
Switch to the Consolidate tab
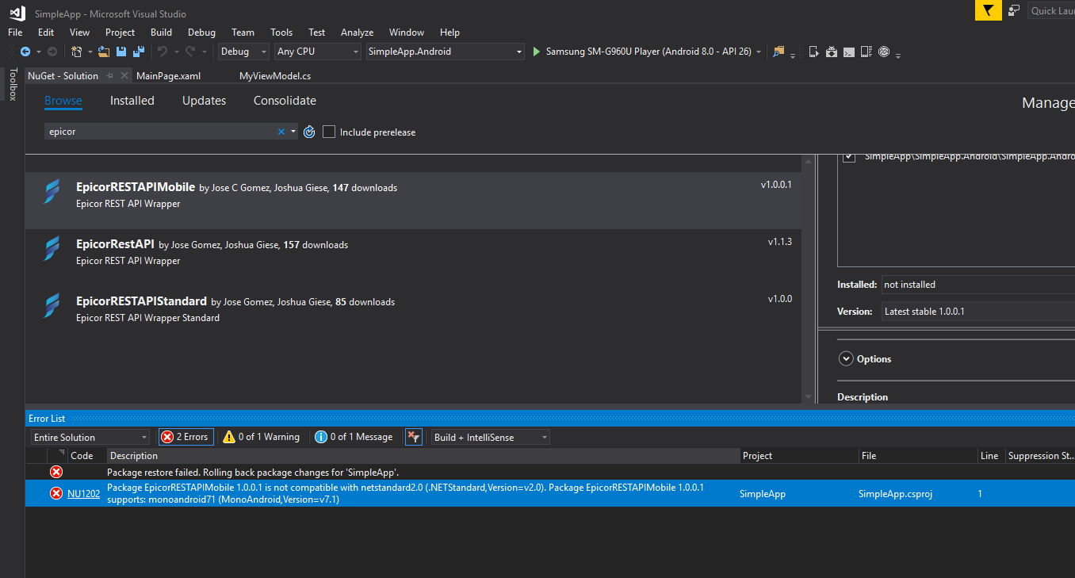click(285, 101)
